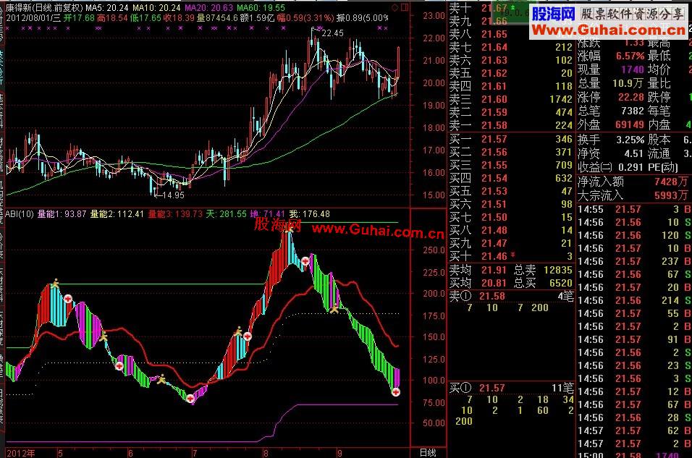Click red plus marker at ABI trough near 75

(190, 399)
